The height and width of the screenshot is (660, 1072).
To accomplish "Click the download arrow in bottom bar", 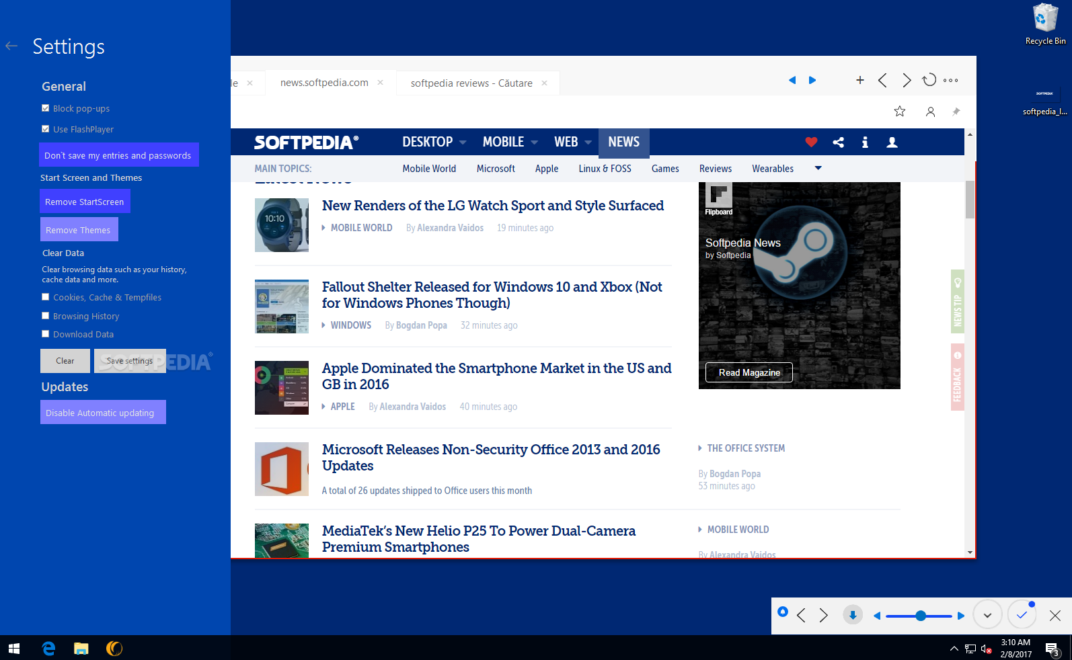I will 853,615.
